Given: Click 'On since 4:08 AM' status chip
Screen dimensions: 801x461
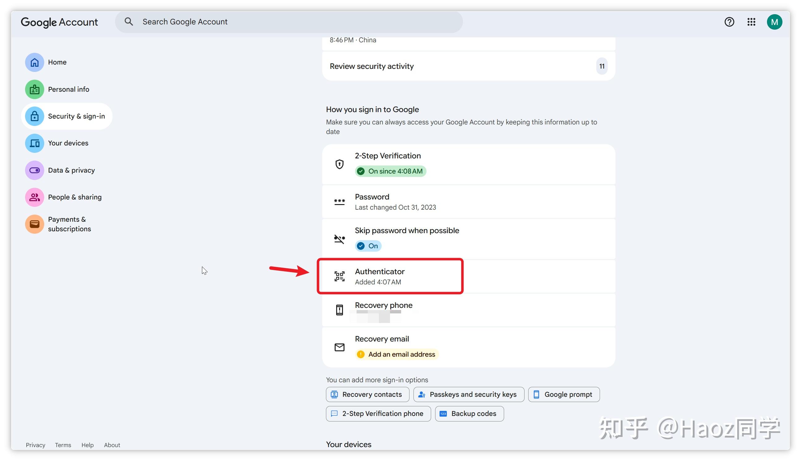Looking at the screenshot, I should point(390,171).
